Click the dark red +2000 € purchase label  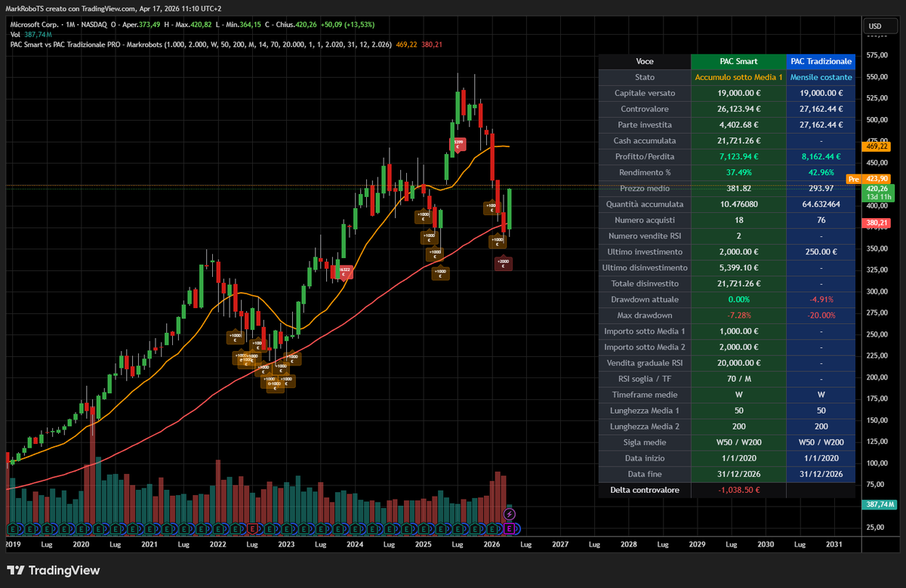coord(504,263)
